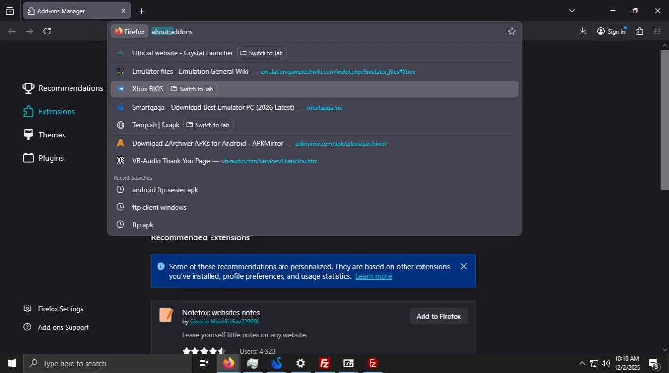The image size is (669, 373).
Task: Open the VB-Audio Thank You Page suggestion
Action: 315,161
